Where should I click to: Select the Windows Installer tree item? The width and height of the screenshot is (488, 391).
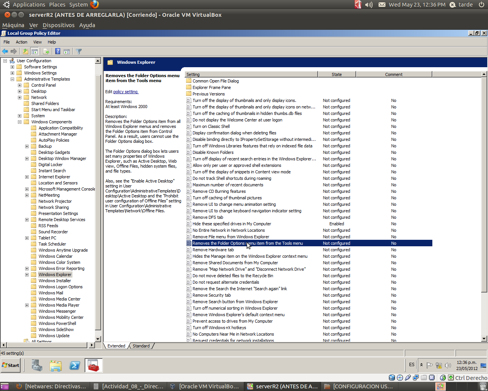(55, 281)
